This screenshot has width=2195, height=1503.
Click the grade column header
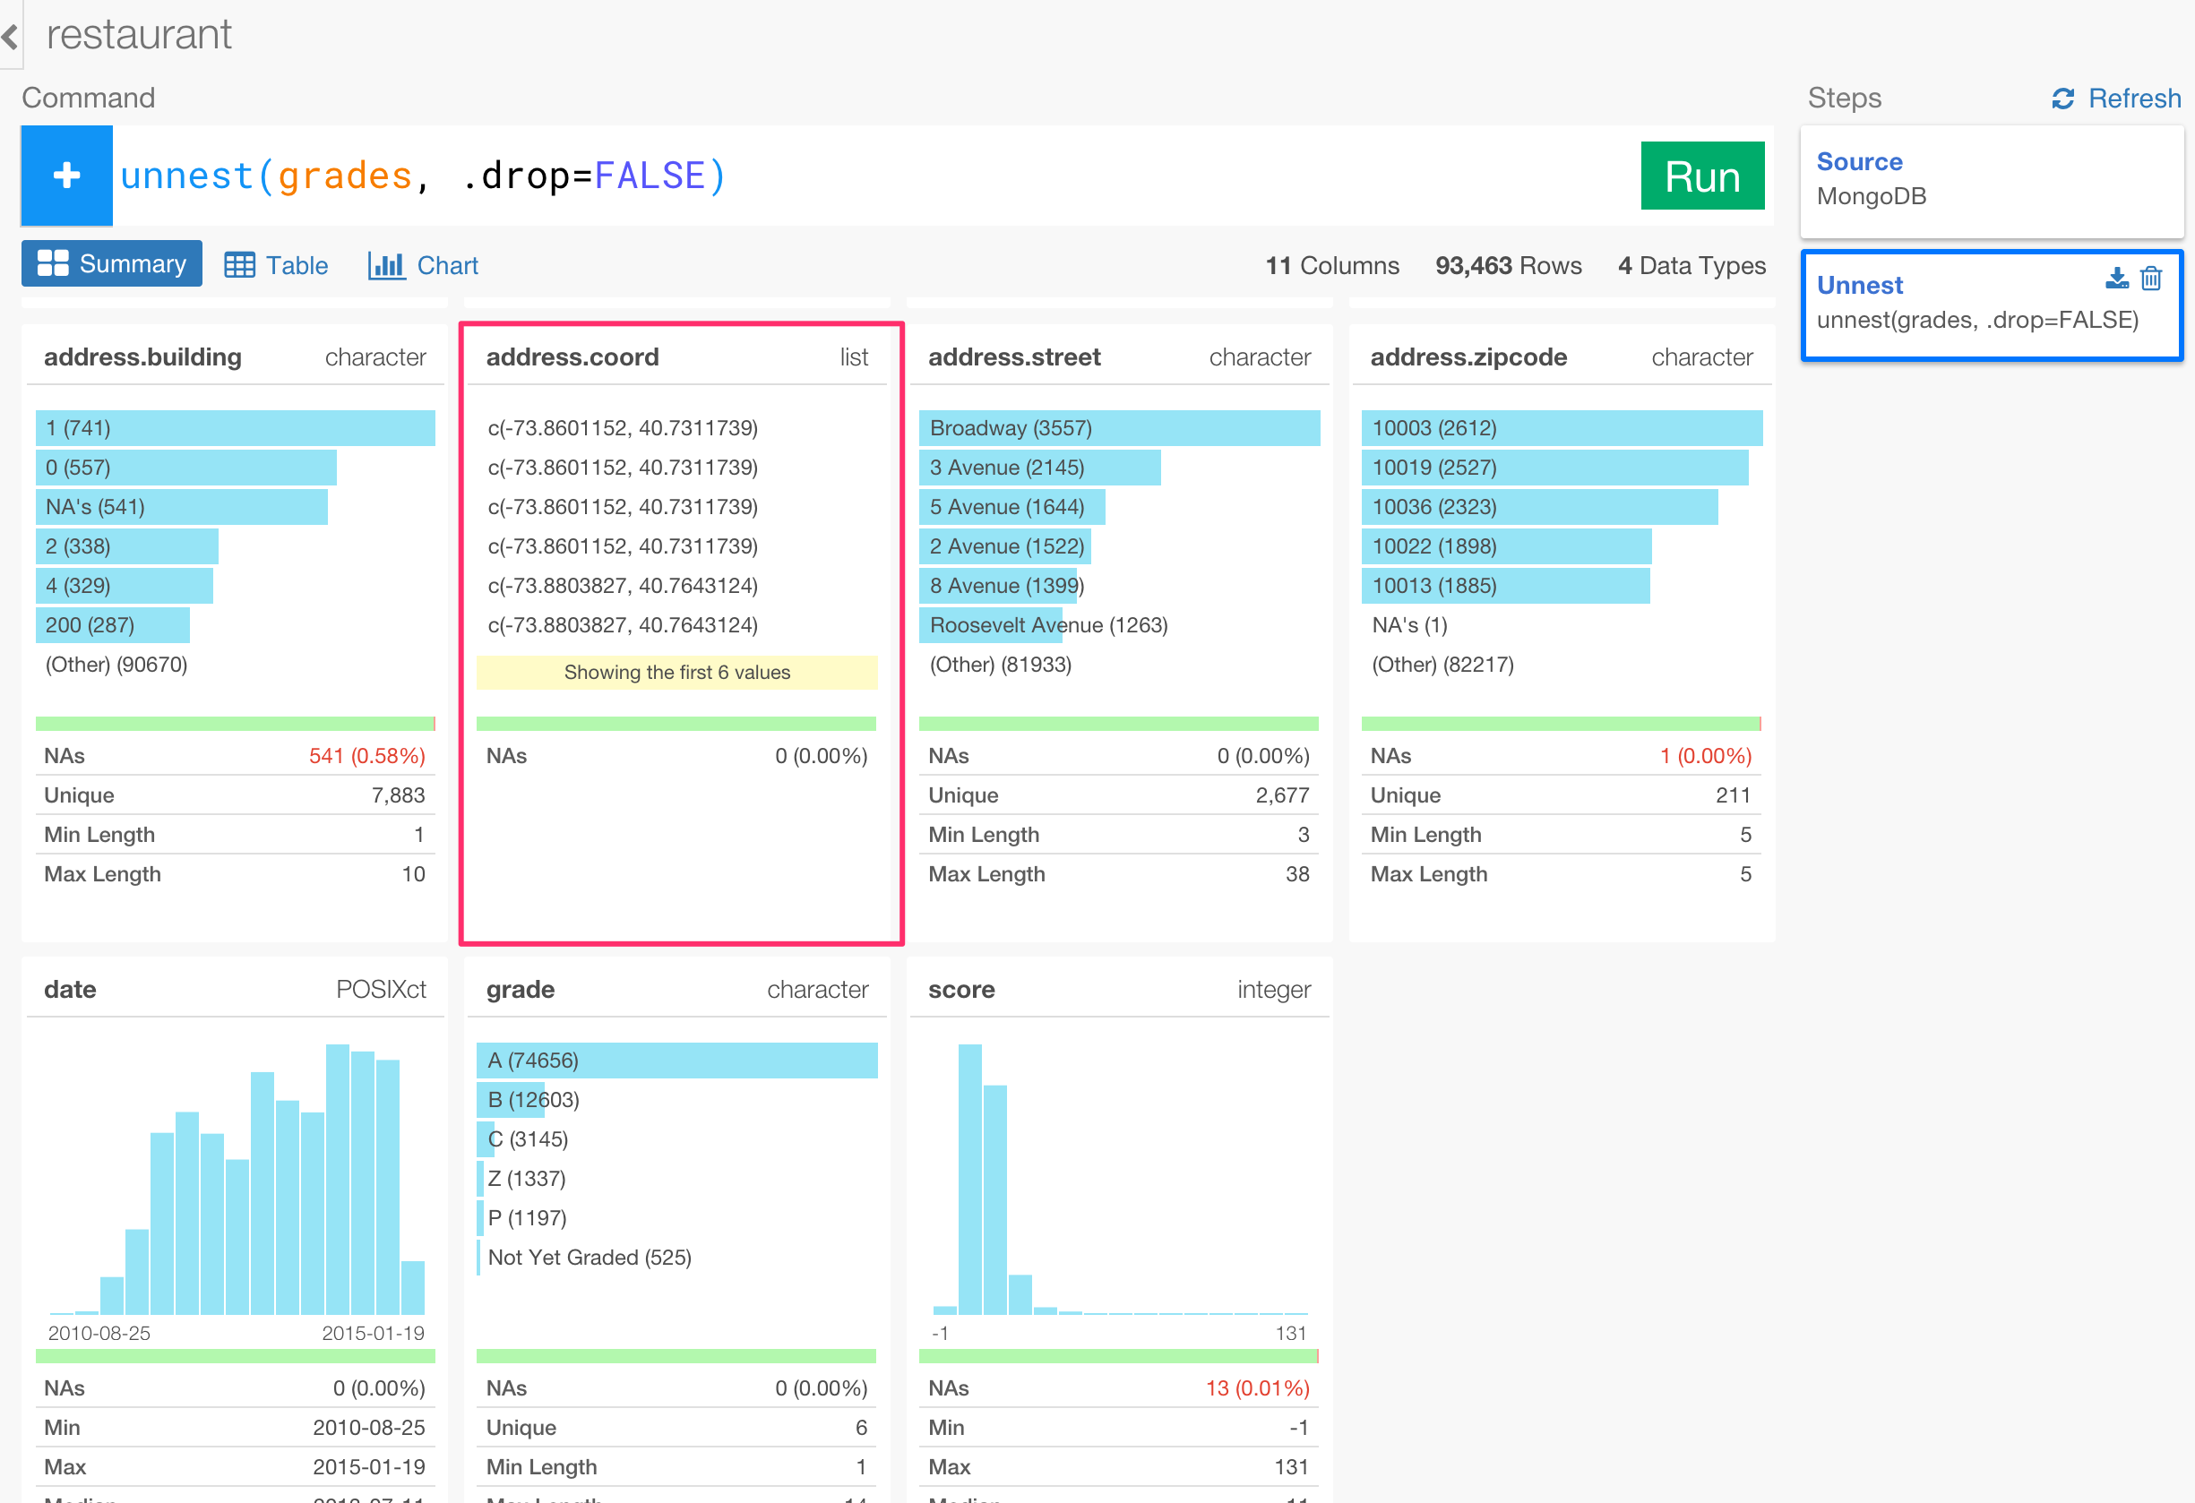point(521,990)
